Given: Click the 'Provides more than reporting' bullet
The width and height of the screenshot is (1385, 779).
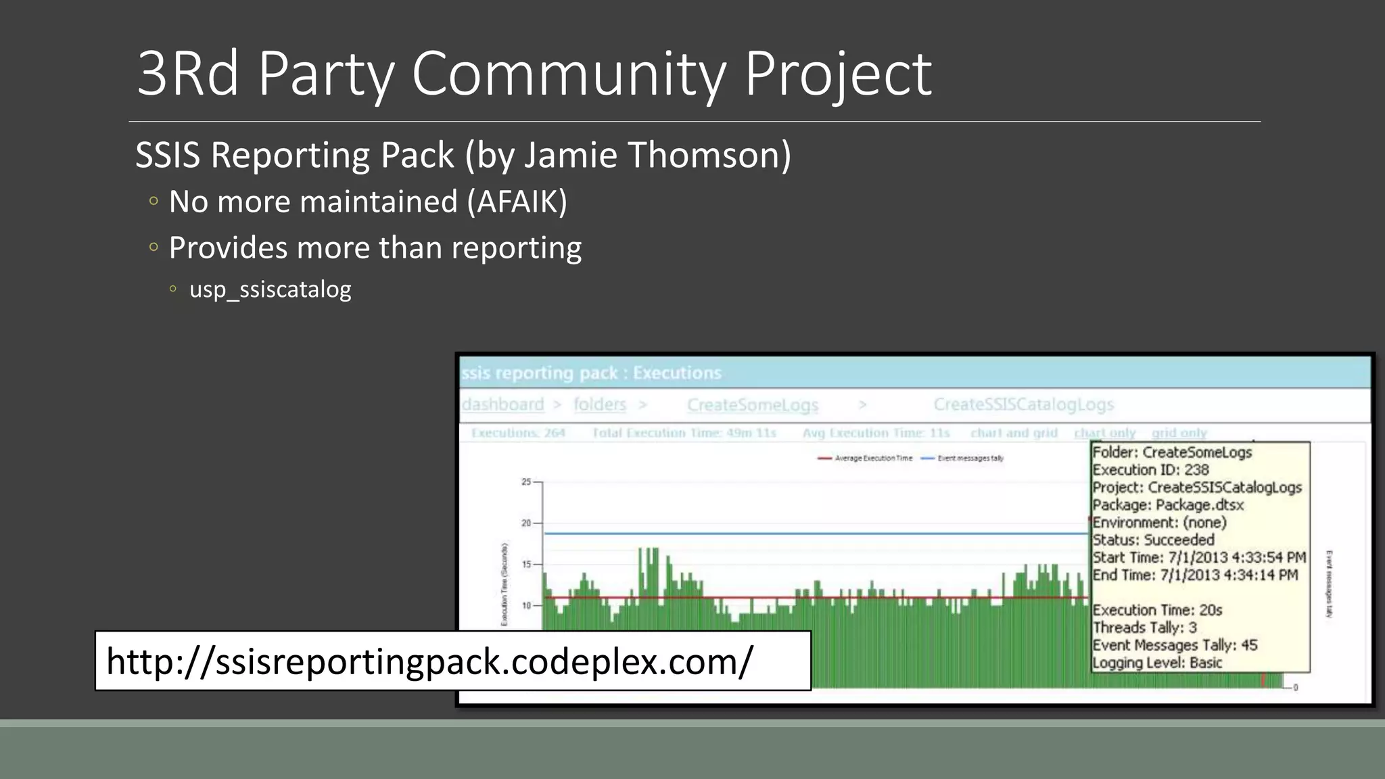Looking at the screenshot, I should click(375, 247).
